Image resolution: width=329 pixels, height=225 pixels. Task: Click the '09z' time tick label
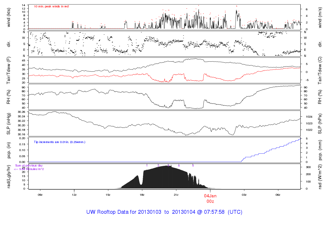[x=40, y=195]
